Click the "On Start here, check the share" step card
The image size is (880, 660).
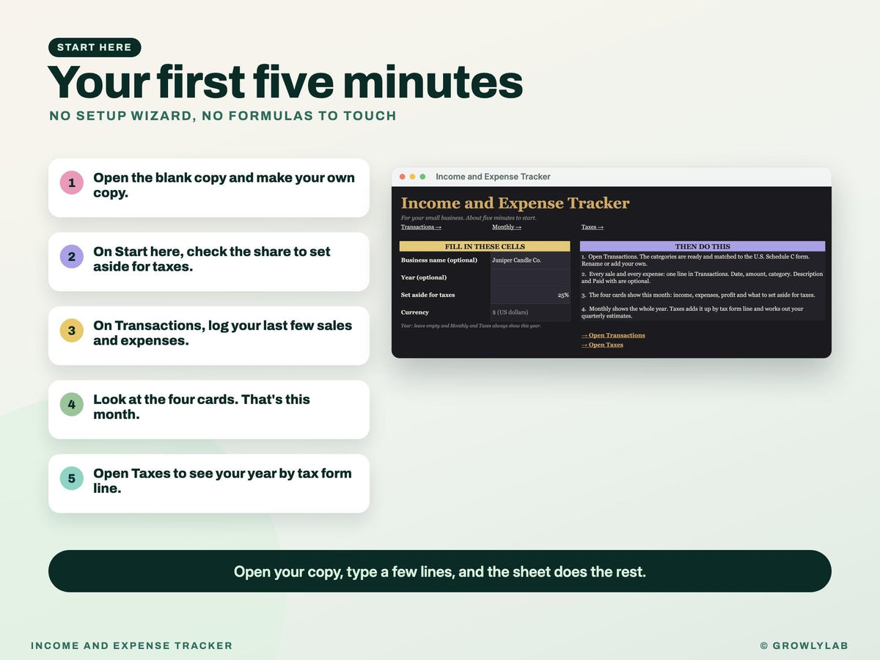(209, 262)
